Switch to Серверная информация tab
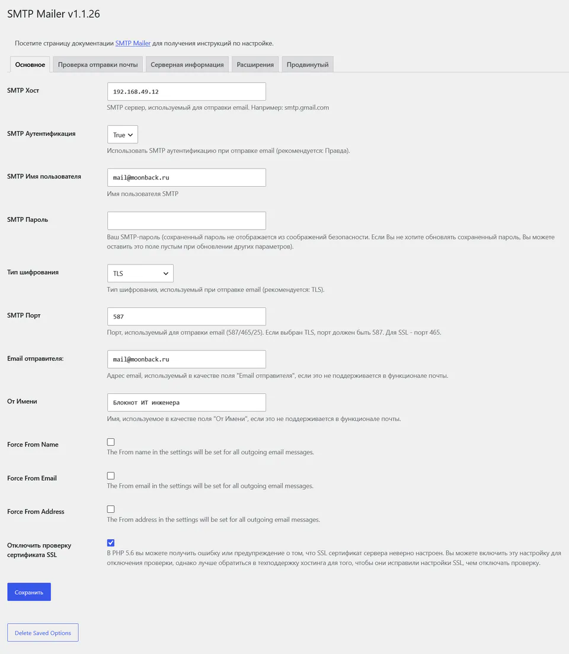 (x=187, y=64)
